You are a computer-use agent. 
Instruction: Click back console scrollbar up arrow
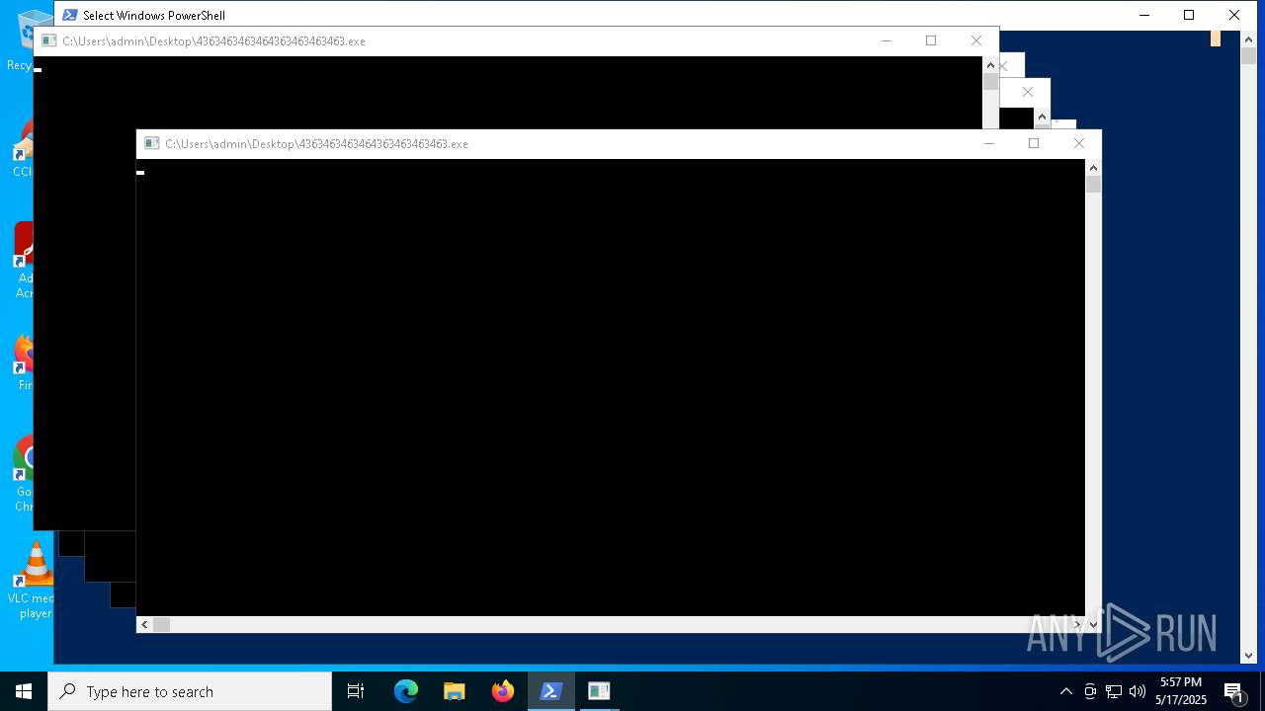[990, 65]
